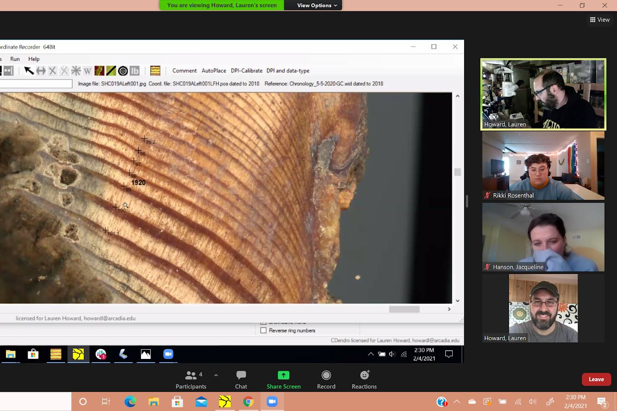Click the concentric rings target icon
The width and height of the screenshot is (617, 411).
pyautogui.click(x=123, y=71)
